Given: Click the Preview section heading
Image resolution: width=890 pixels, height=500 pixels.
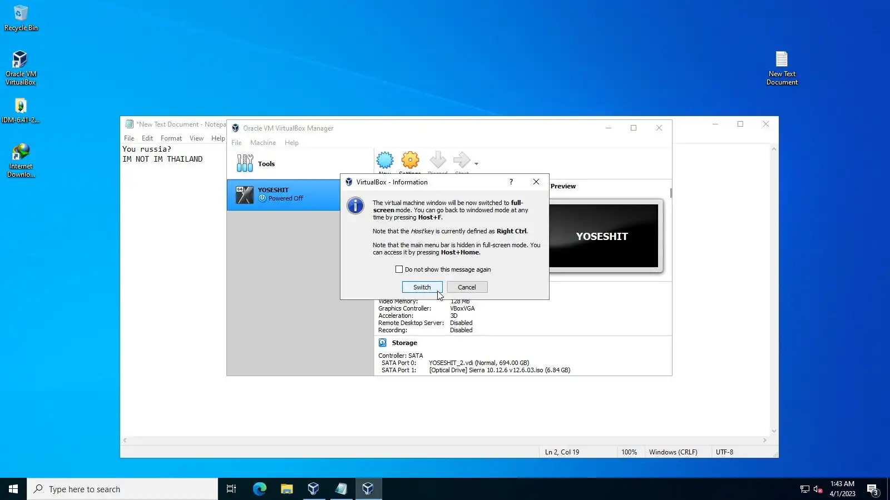Looking at the screenshot, I should tap(563, 186).
